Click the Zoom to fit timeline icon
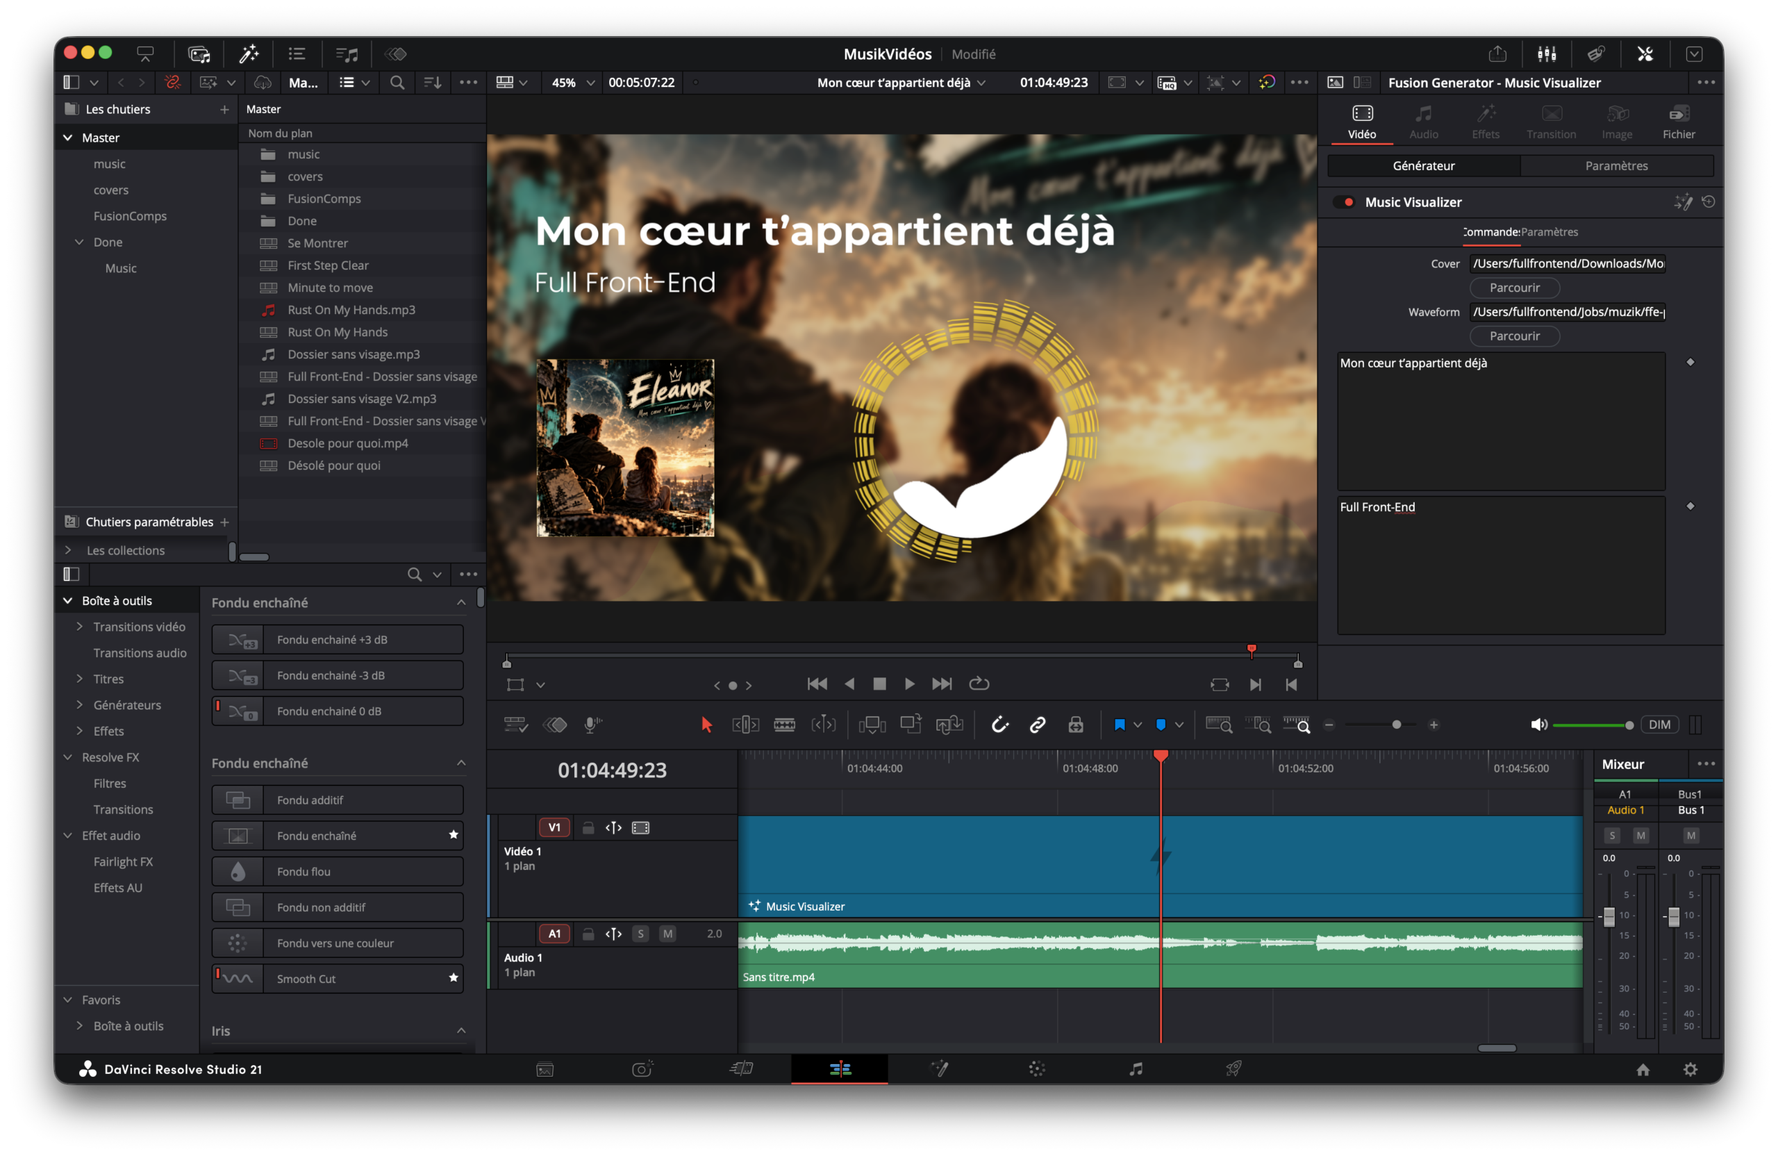This screenshot has width=1778, height=1156. 1218,724
